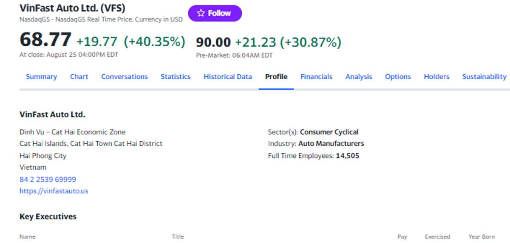Go to the Holders tab
This screenshot has width=510, height=243.
point(436,77)
